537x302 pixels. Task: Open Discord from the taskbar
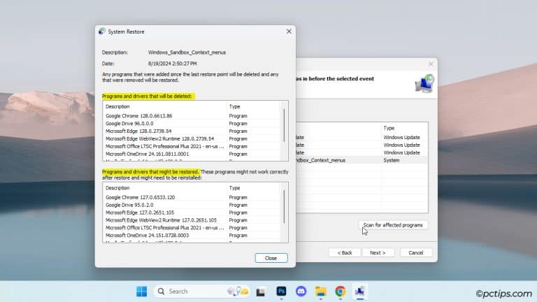(301, 291)
